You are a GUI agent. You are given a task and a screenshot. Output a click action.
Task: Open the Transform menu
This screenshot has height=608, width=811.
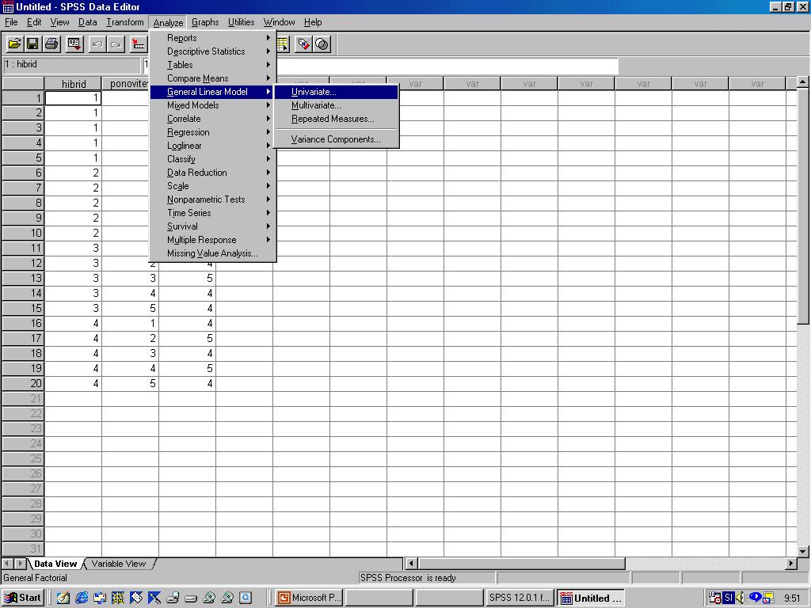coord(124,22)
